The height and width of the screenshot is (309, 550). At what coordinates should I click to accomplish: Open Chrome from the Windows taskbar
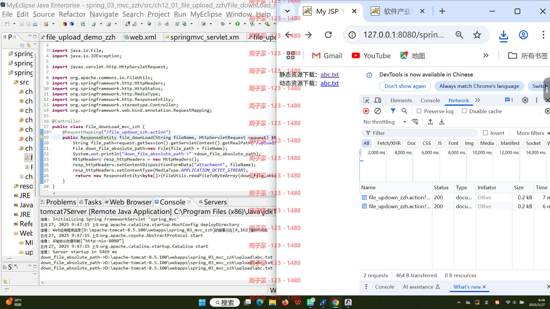click(335, 302)
